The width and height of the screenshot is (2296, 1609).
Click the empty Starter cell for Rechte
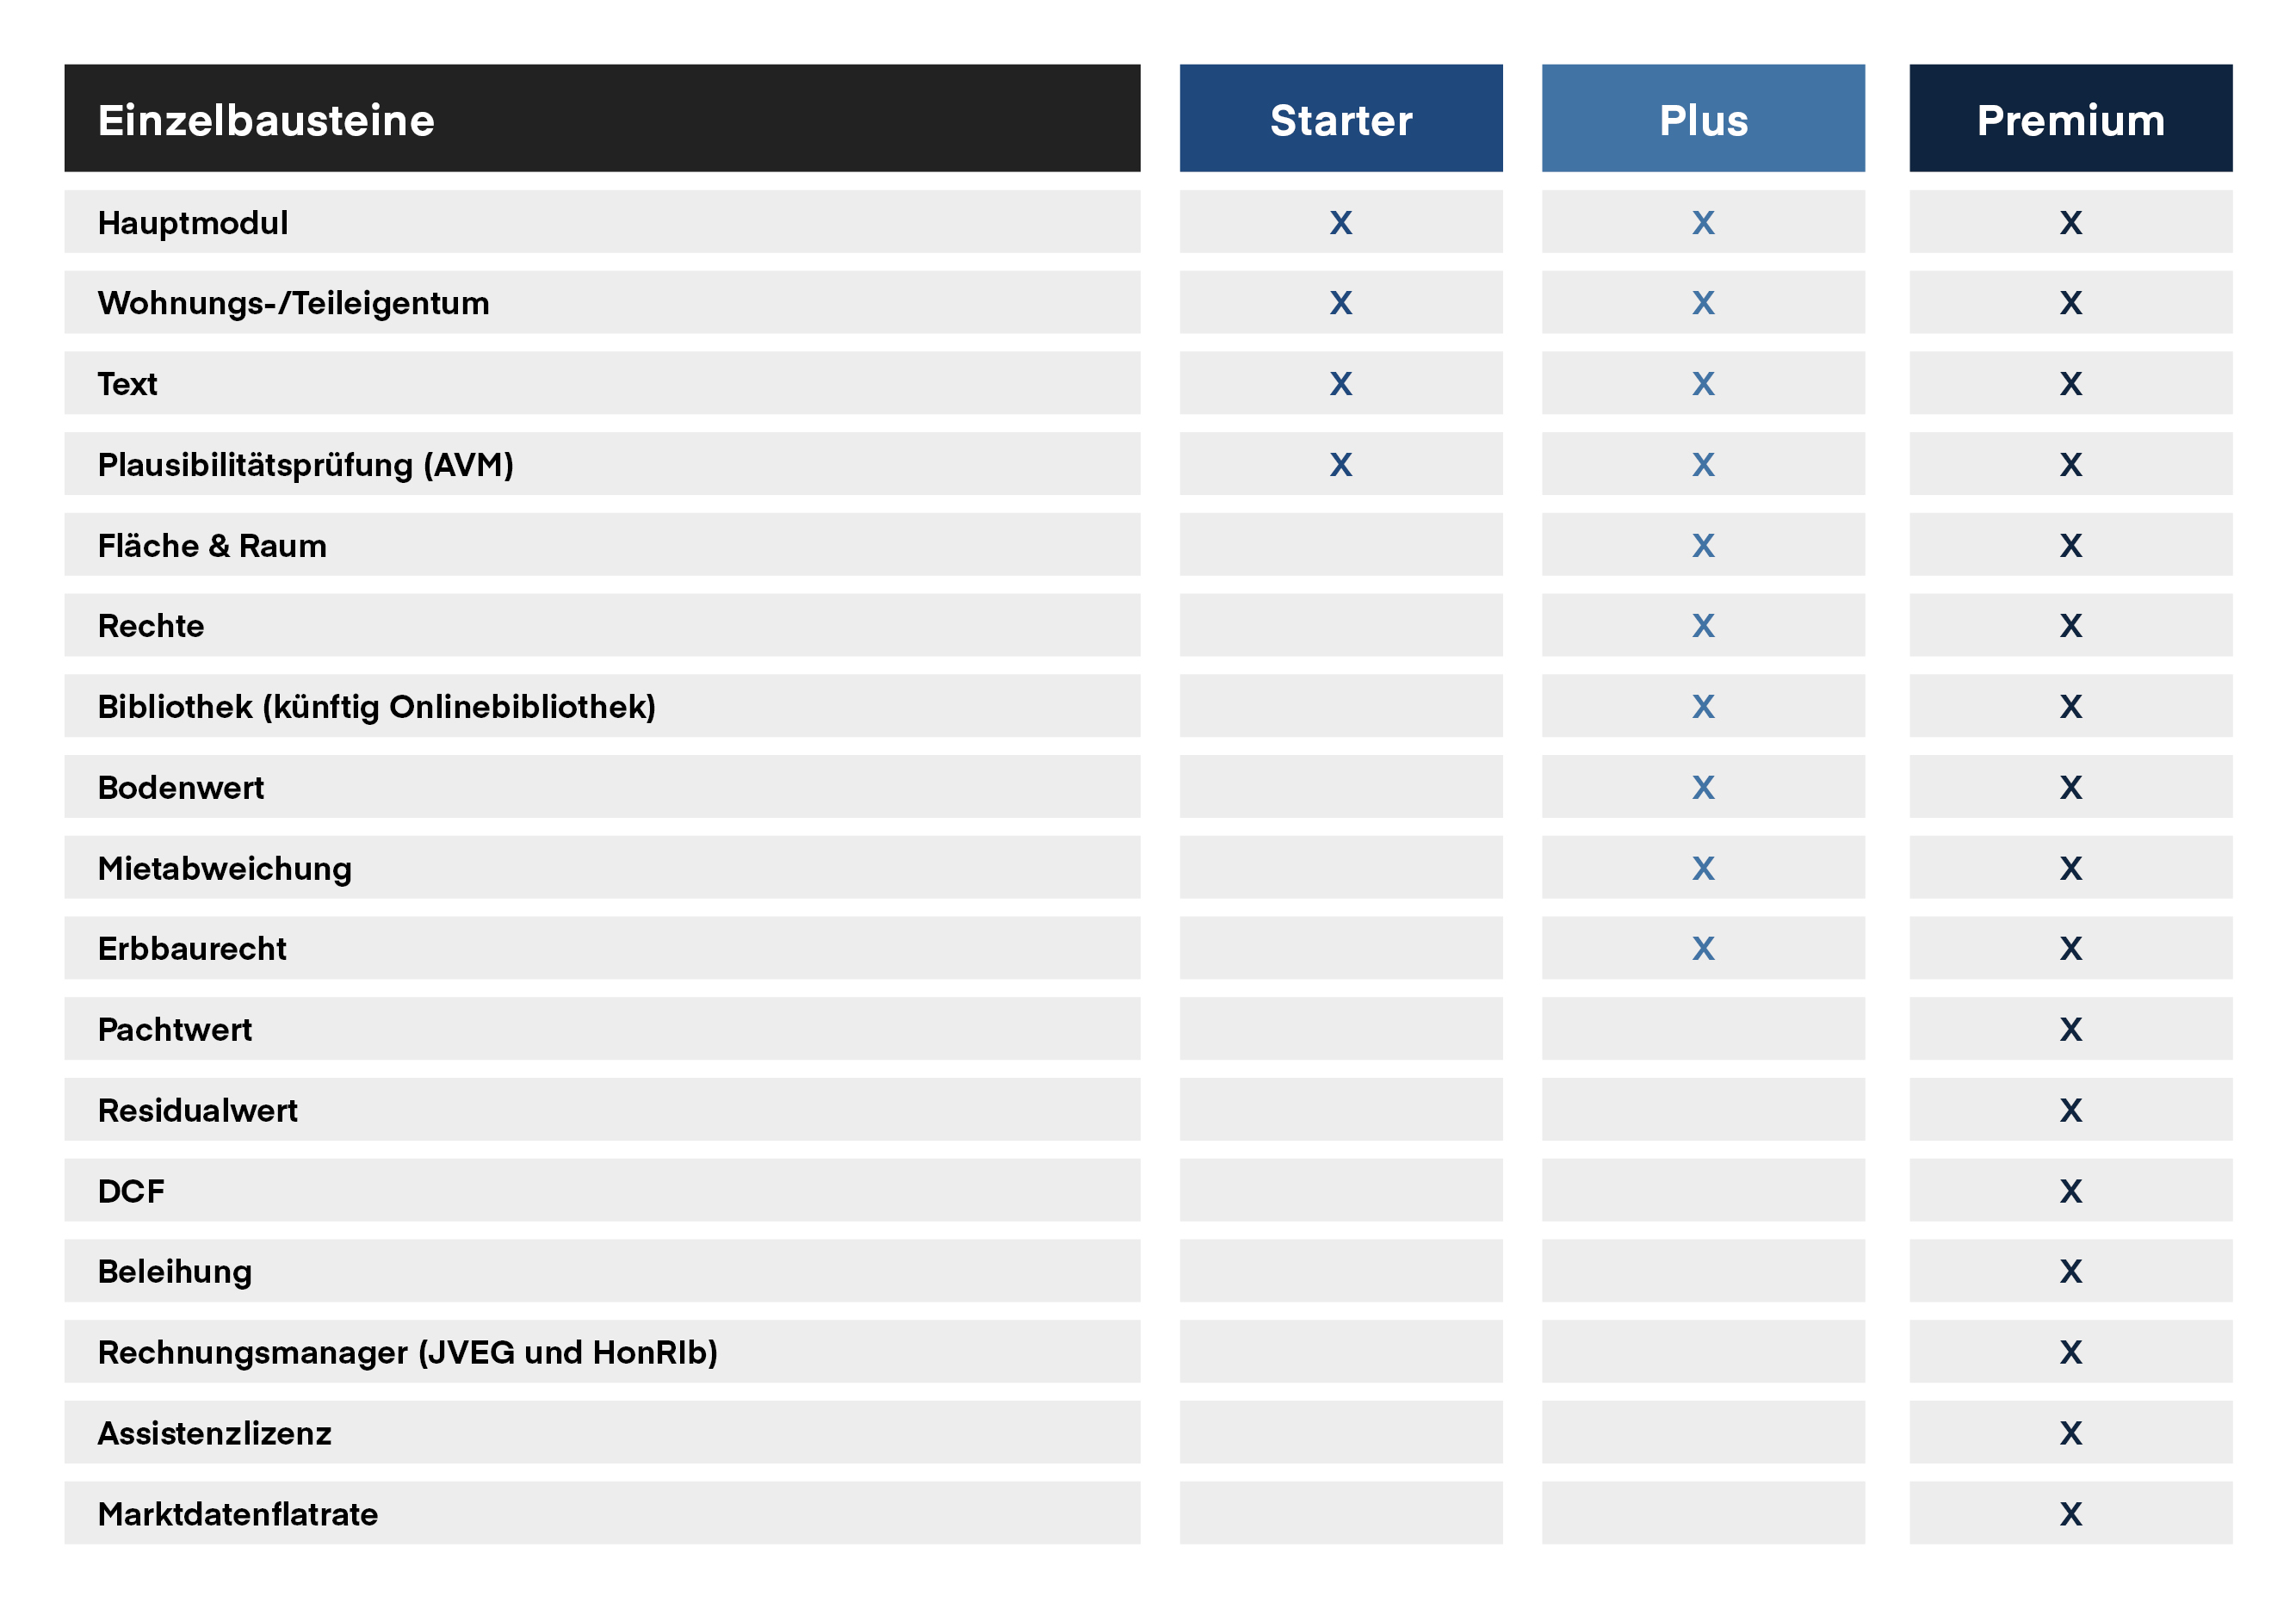(x=1340, y=625)
